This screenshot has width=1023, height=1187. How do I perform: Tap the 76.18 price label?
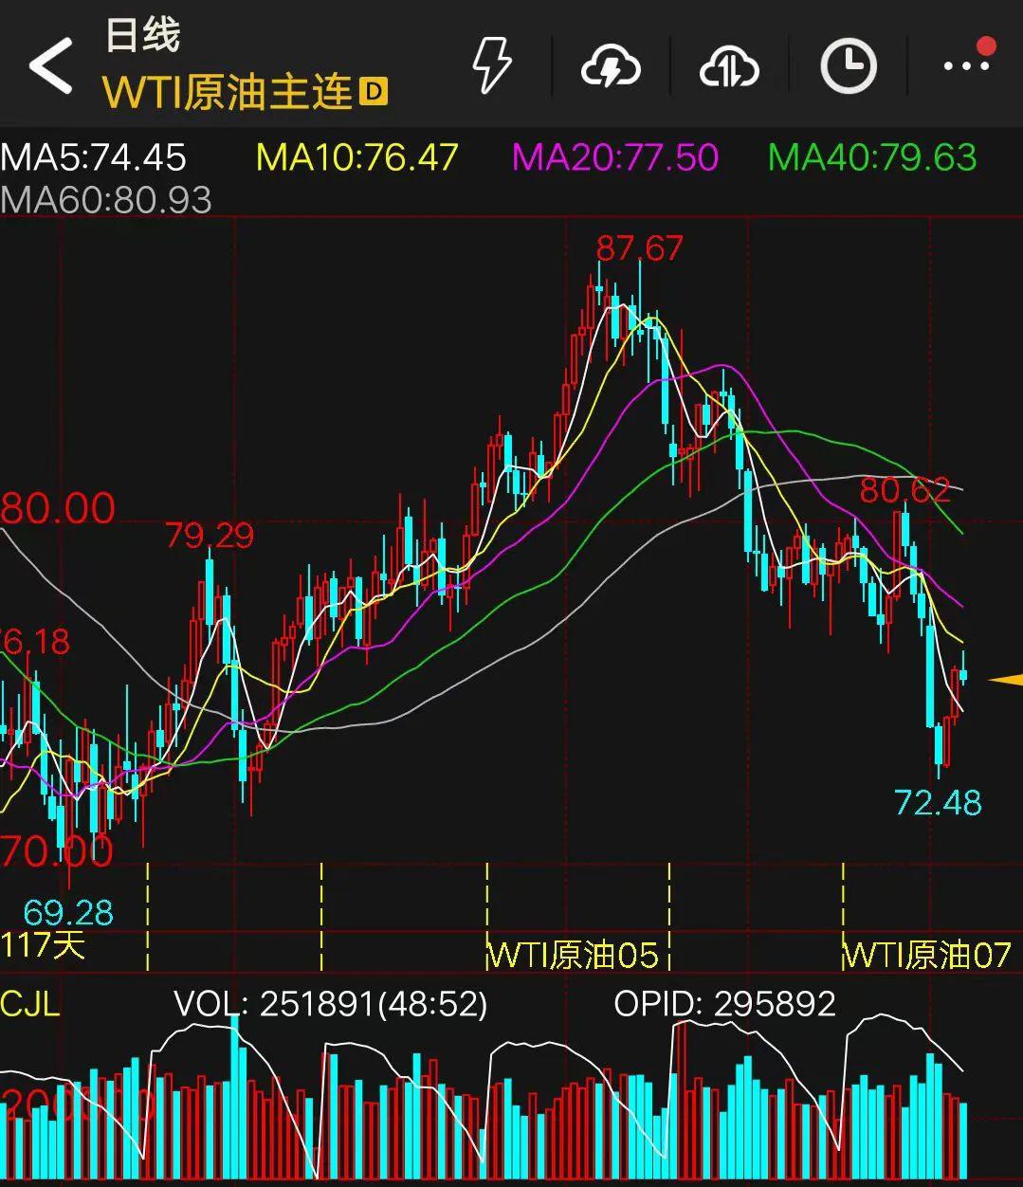pyautogui.click(x=35, y=642)
